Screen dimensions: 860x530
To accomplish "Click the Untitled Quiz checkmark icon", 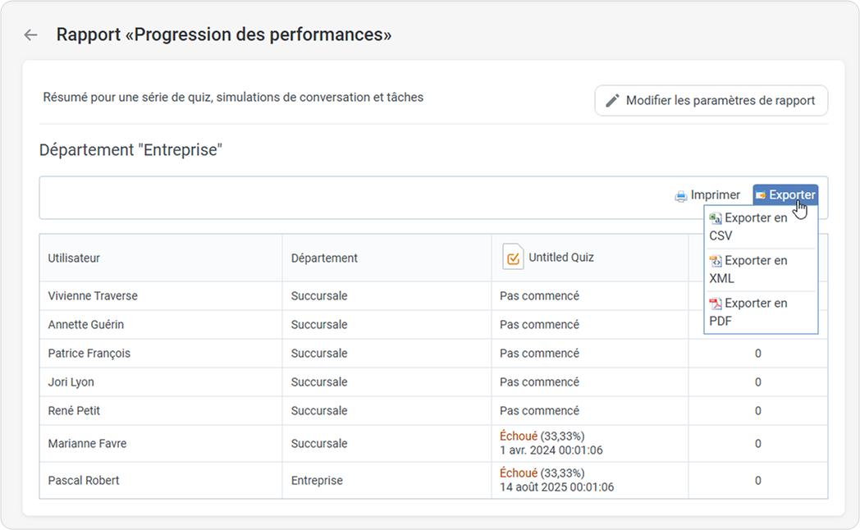I will 513,258.
